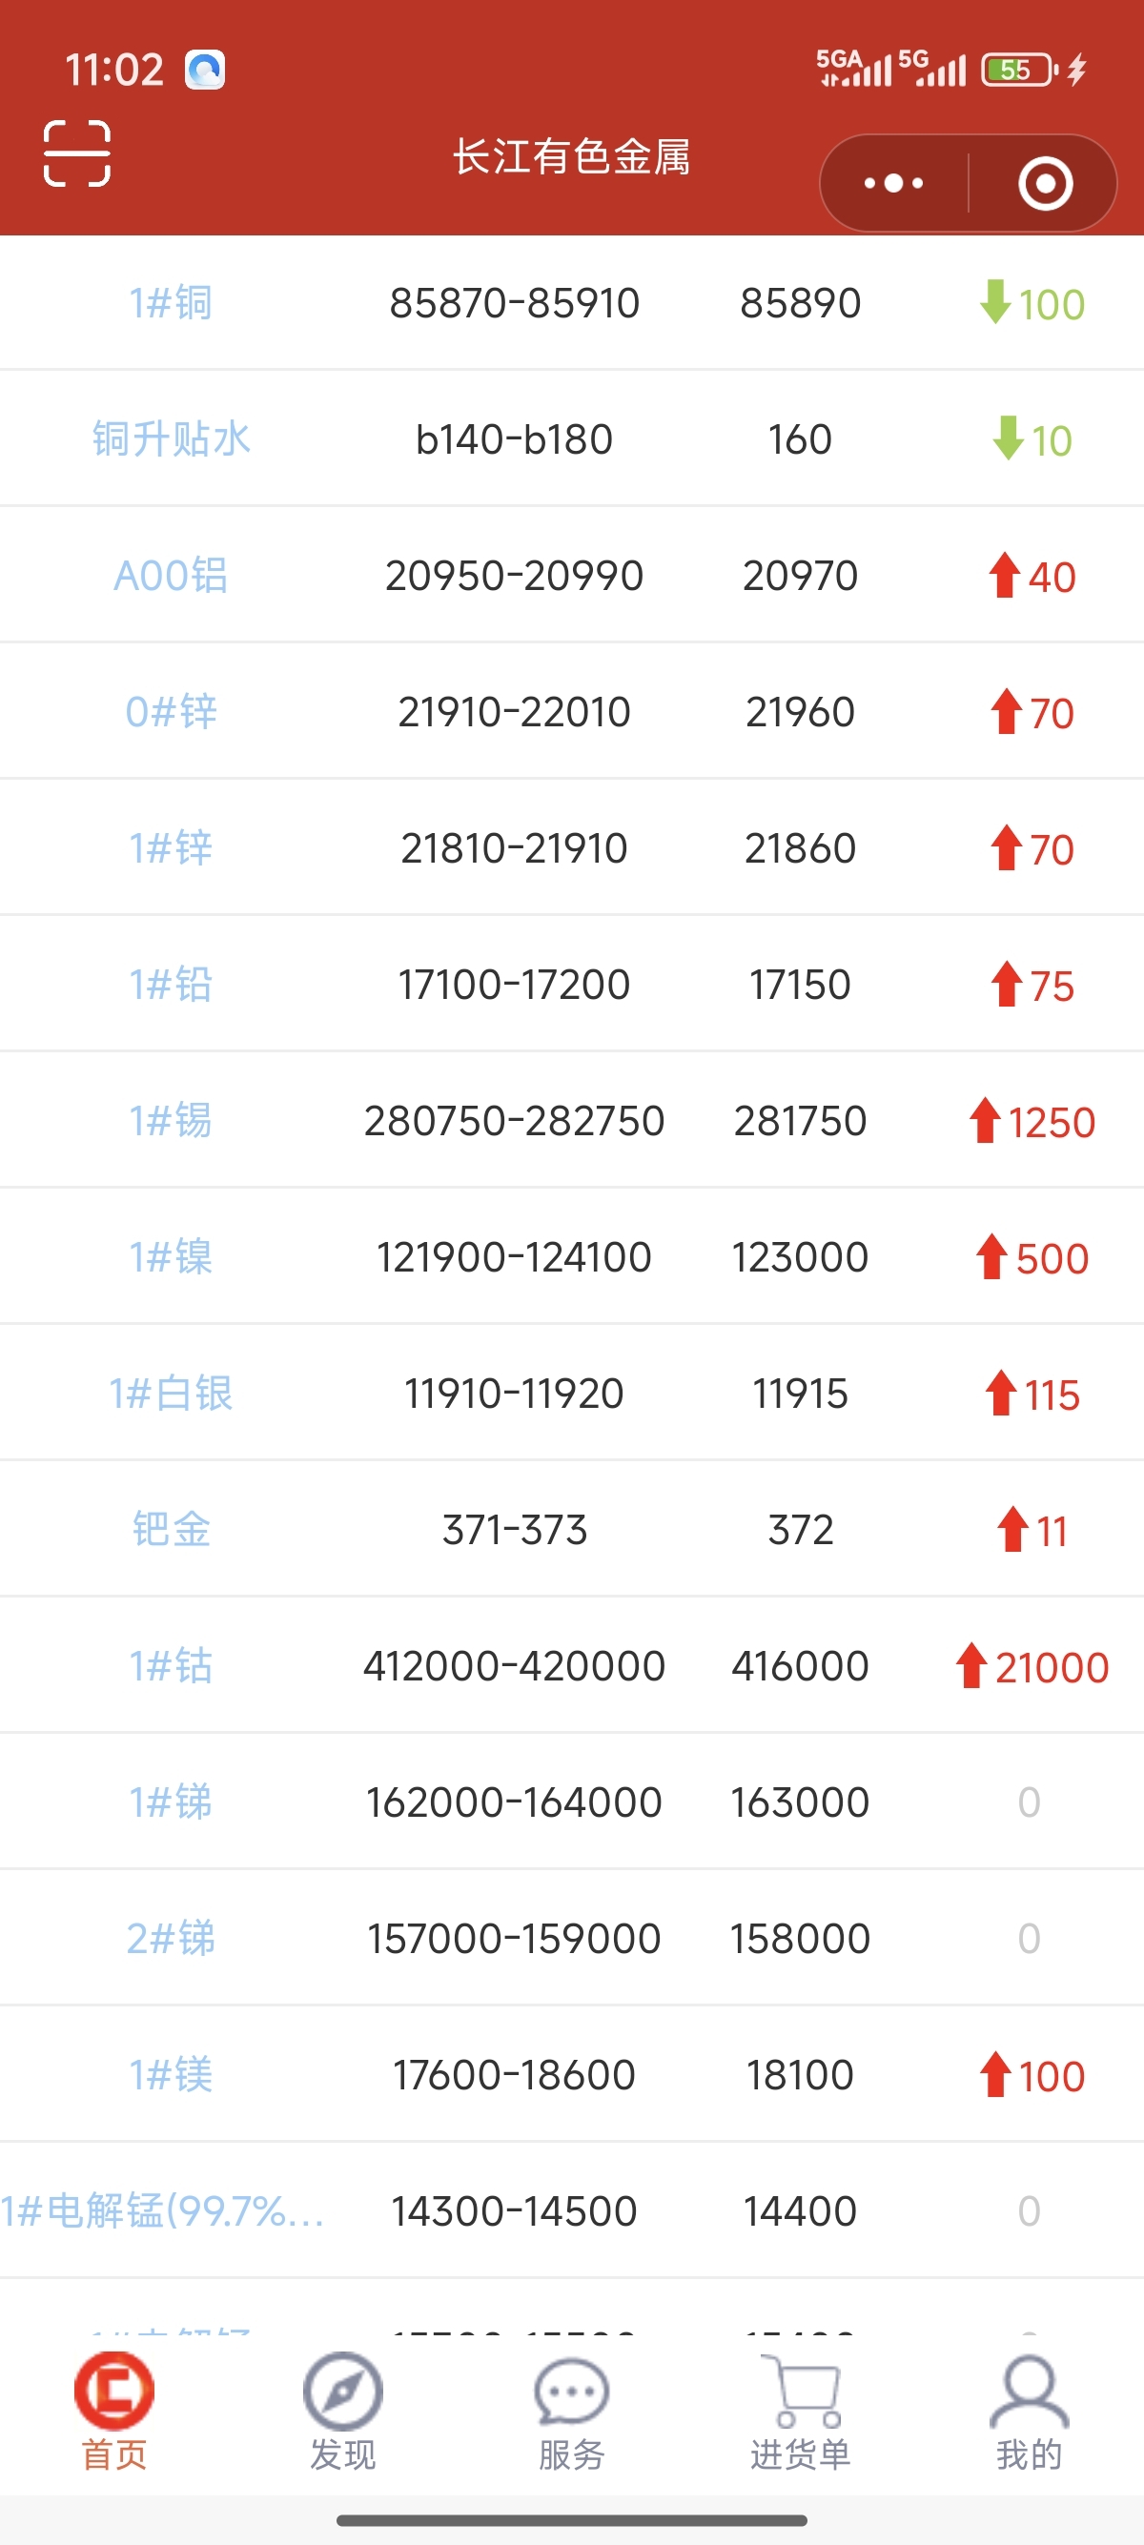Open the 进货单 shopping cart icon

tap(800, 2391)
